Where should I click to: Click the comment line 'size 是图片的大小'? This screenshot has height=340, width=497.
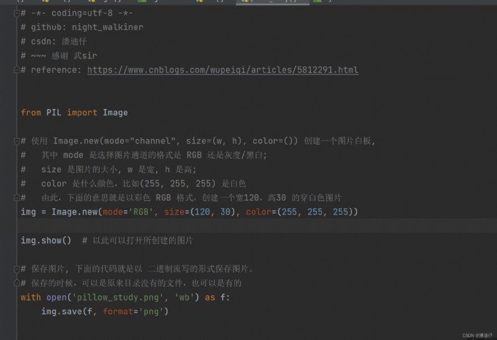pos(109,169)
